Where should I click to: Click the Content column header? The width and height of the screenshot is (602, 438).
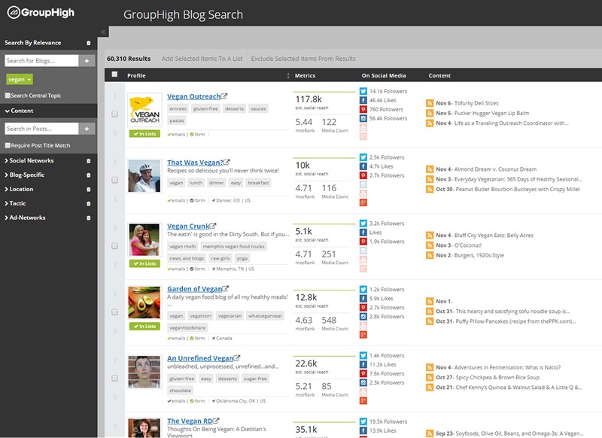point(439,75)
